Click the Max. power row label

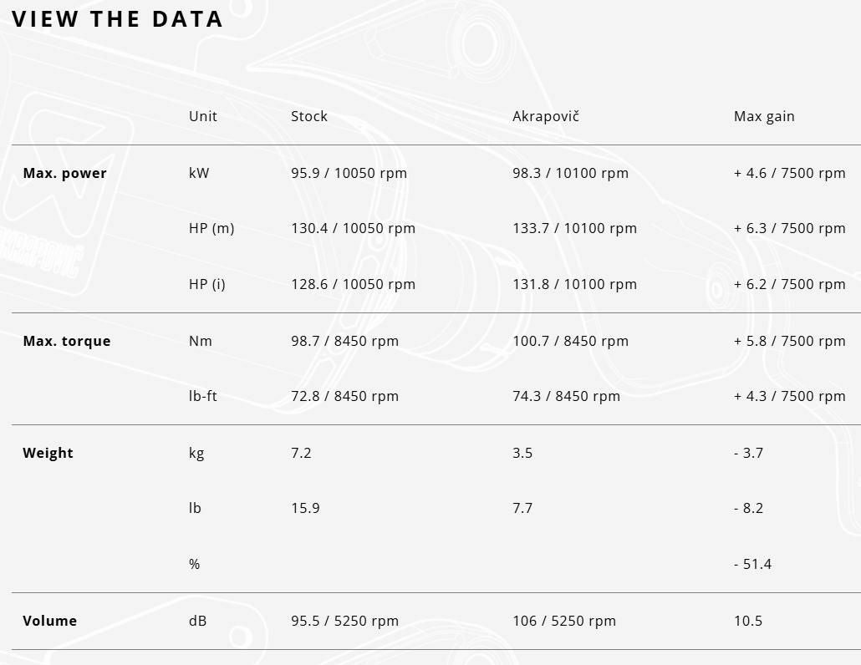coord(64,173)
